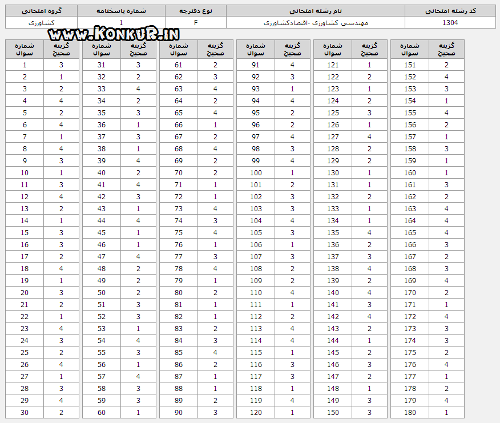Image resolution: width=500 pixels, height=423 pixels.
Task: Click question number 31 cell
Action: pyautogui.click(x=102, y=65)
